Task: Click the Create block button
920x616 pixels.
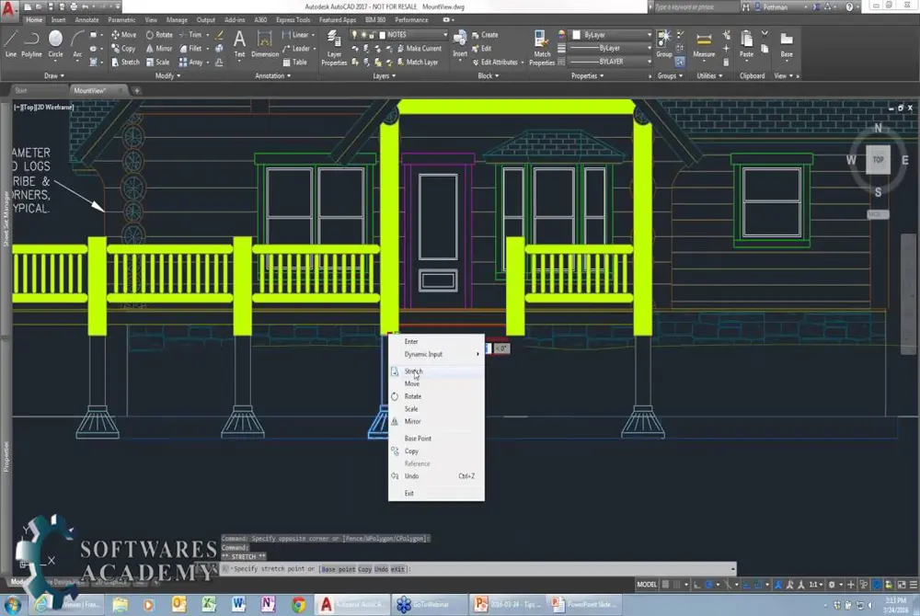Action: (485, 35)
